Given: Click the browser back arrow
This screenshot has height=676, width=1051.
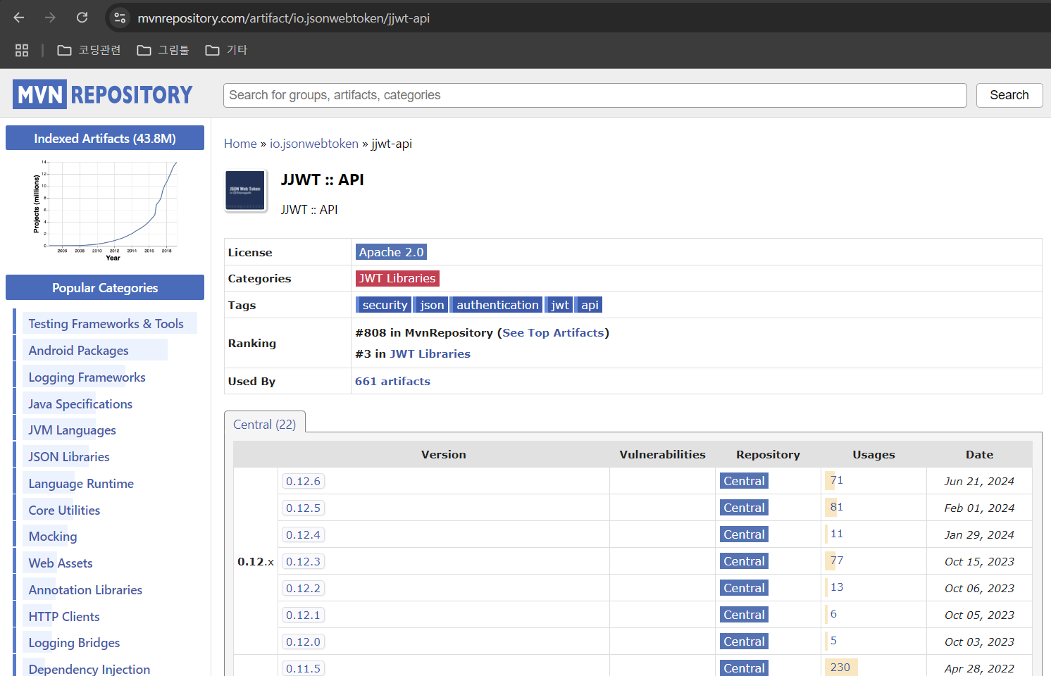Looking at the screenshot, I should pos(19,18).
